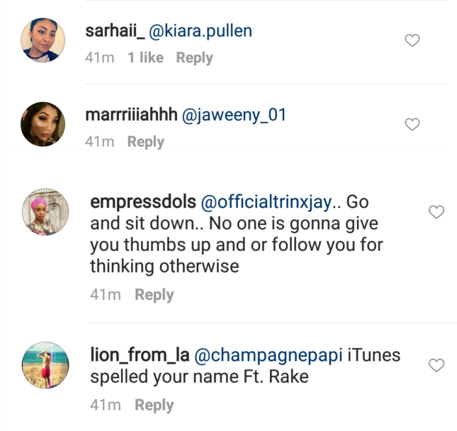The width and height of the screenshot is (457, 431).
Task: Like sarhaii_'s comment with the heart
Action: pos(412,42)
